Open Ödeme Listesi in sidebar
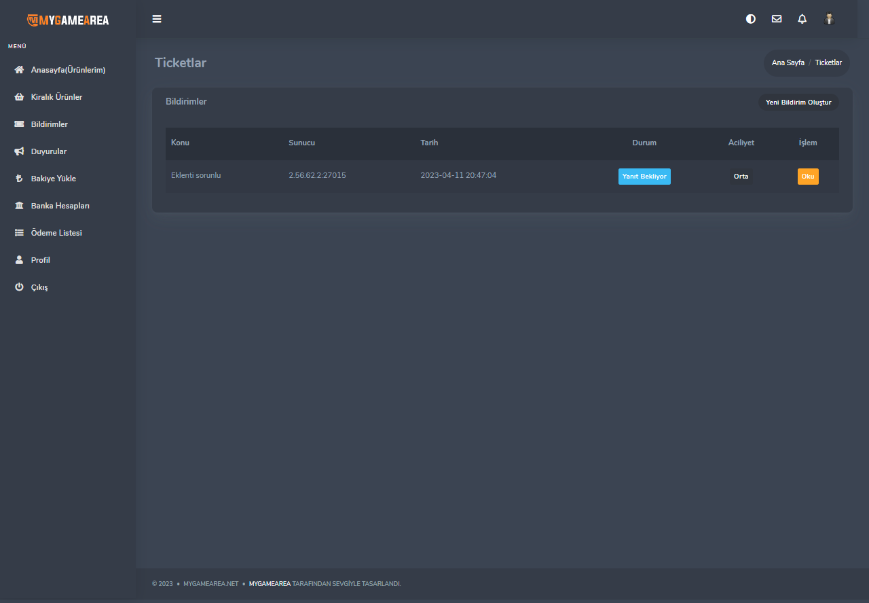The width and height of the screenshot is (869, 603). click(x=56, y=233)
